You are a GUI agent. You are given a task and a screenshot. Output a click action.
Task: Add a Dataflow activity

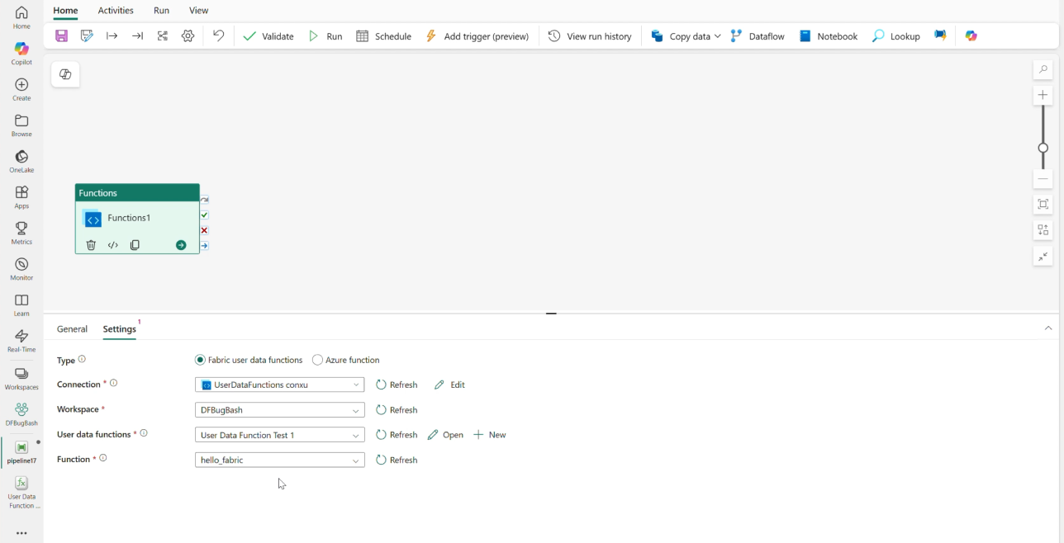(758, 36)
